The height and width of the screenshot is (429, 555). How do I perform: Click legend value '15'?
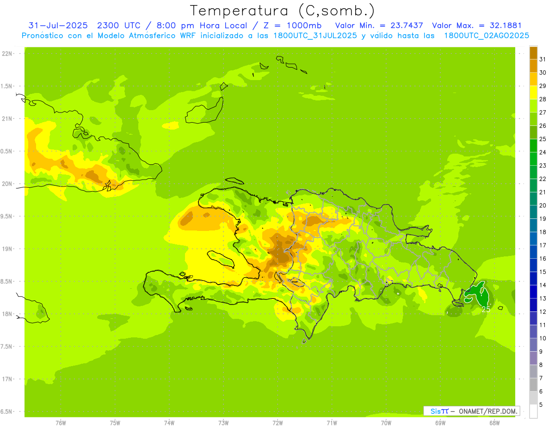click(x=543, y=272)
